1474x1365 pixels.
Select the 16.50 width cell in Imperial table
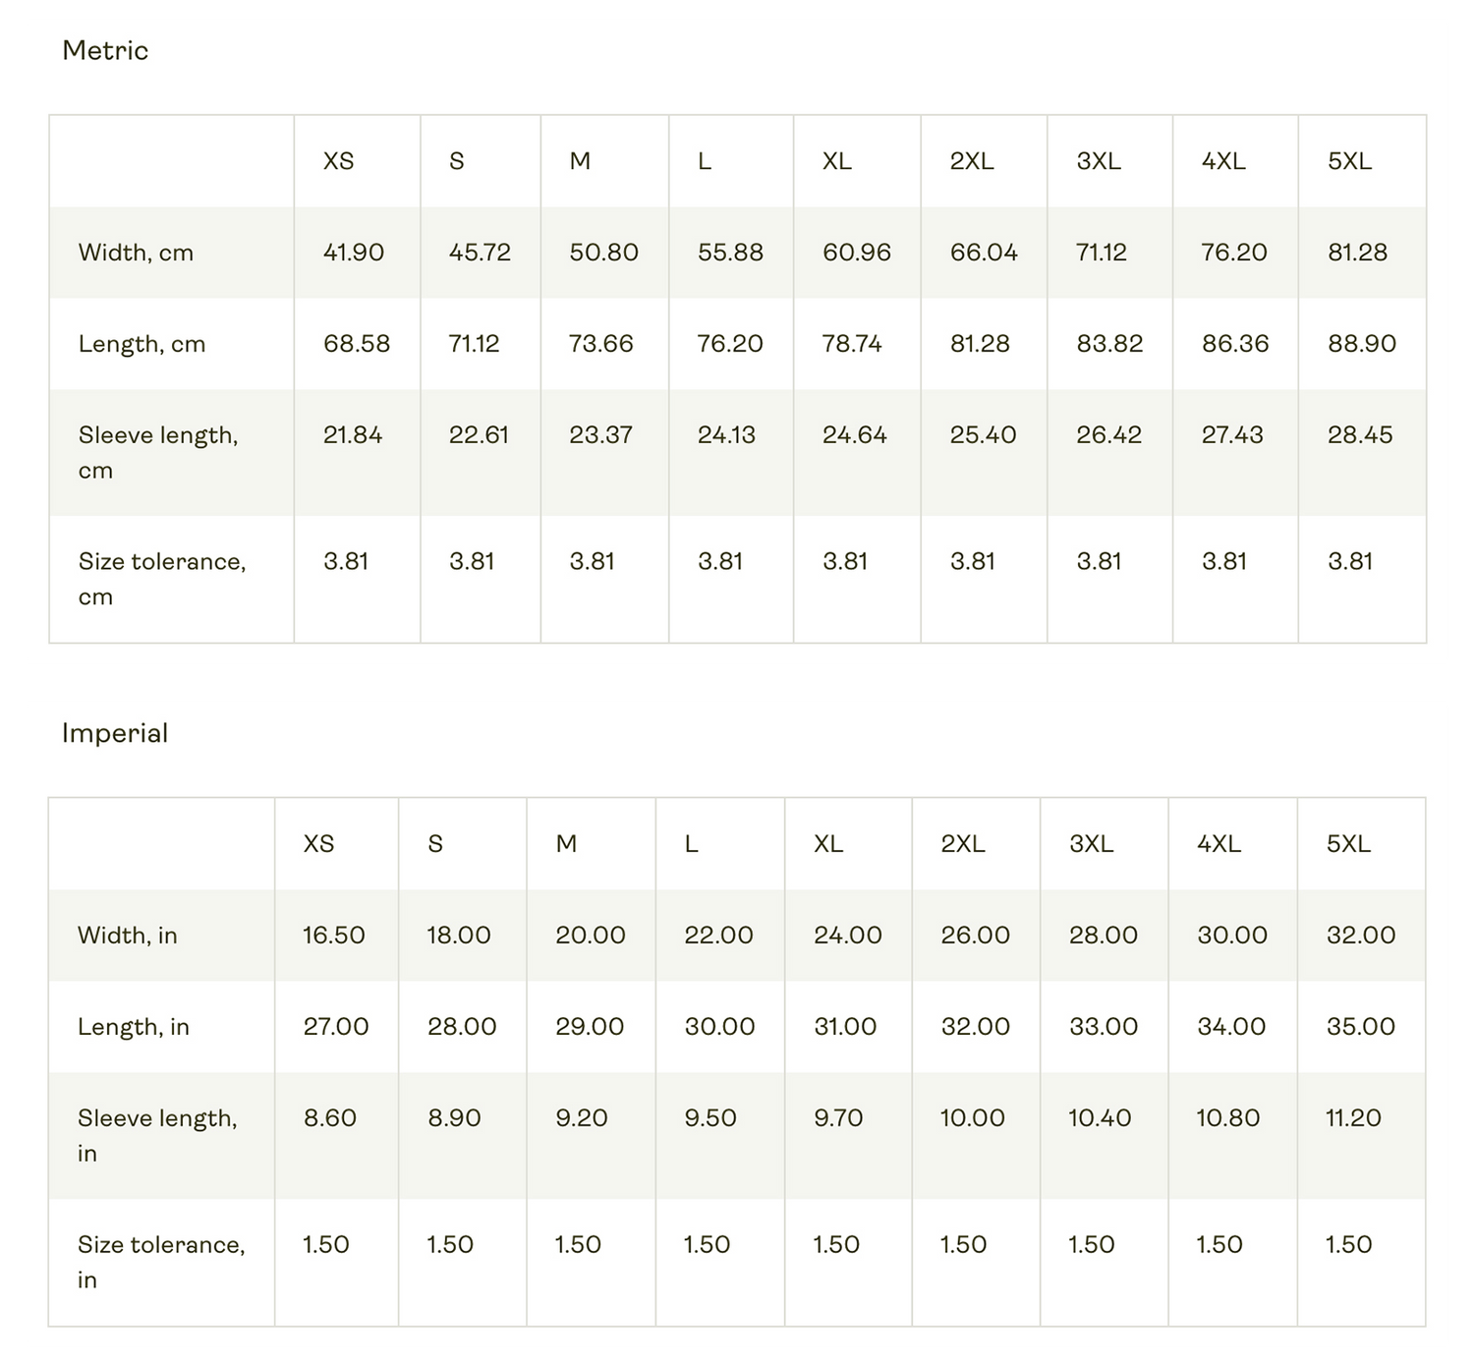click(334, 936)
